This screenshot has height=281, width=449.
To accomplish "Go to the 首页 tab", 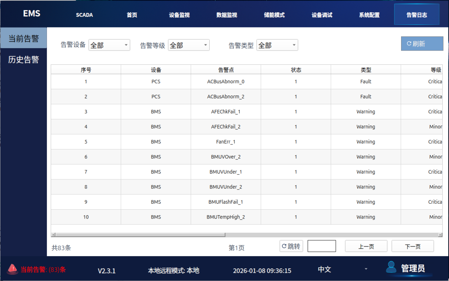I will pyautogui.click(x=132, y=15).
